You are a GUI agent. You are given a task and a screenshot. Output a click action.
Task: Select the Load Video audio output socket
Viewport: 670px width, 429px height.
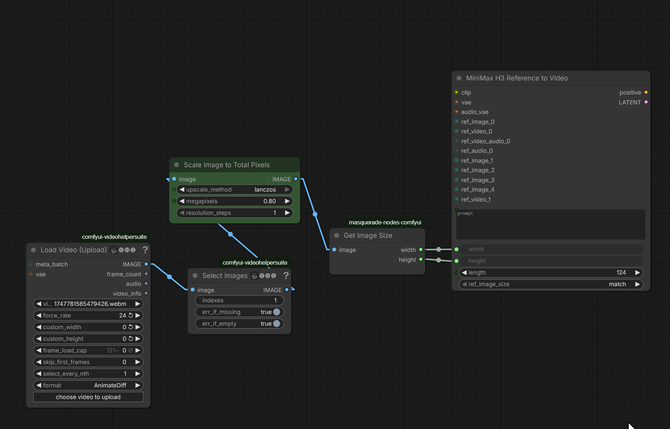click(x=146, y=284)
